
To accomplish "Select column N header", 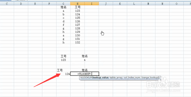I will coord(162,4).
